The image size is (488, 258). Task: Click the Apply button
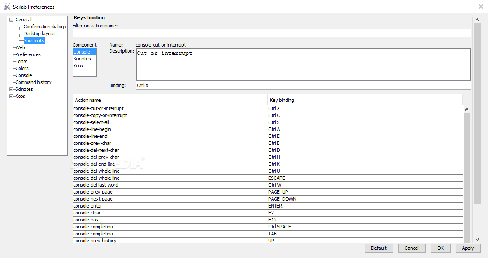tap(468, 248)
